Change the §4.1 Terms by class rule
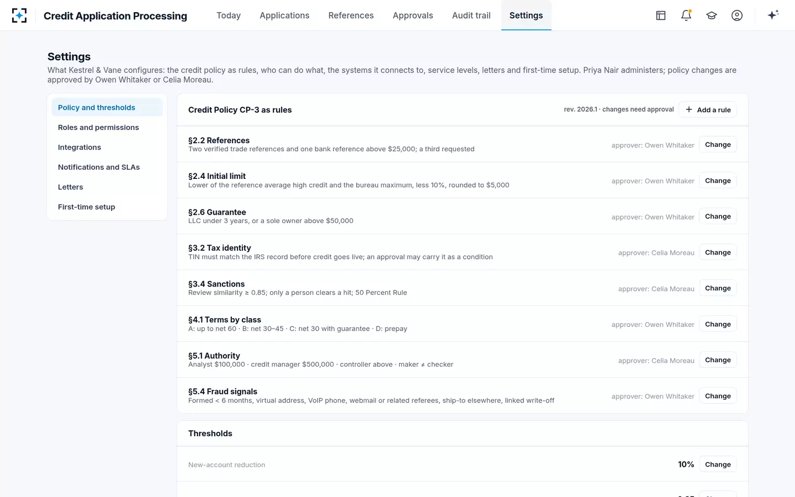 [718, 324]
